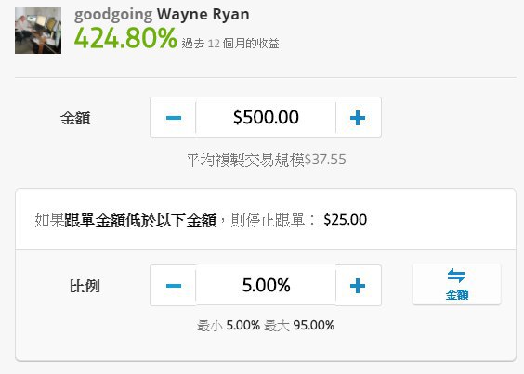The image size is (524, 374).
Task: Select the Wayne Ryan trader name
Action: coord(203,14)
